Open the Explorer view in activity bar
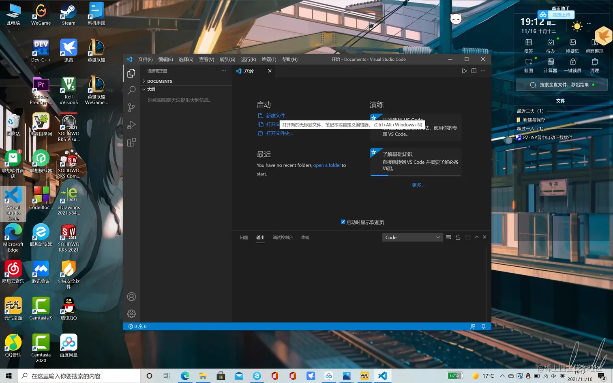 (131, 73)
